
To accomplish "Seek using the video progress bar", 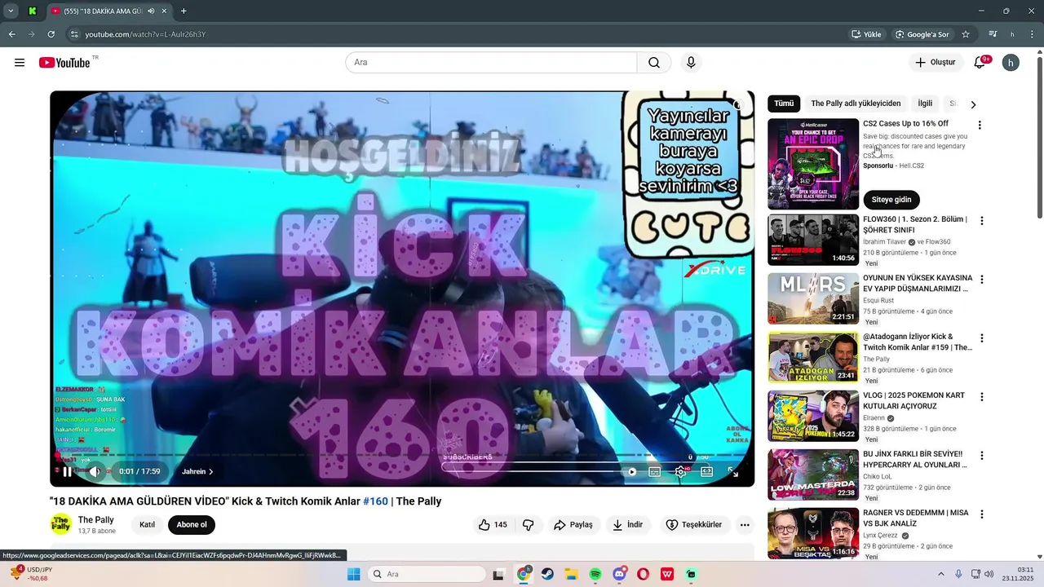I will (x=402, y=455).
